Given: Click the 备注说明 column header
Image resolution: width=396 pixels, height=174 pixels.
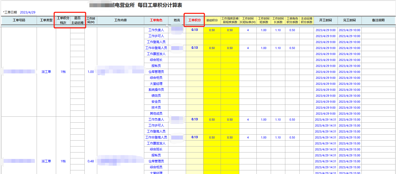Looking at the screenshot, I should [378, 20].
